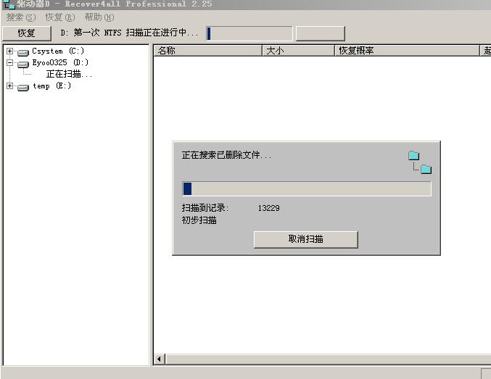This screenshot has width=491, height=379.
Task: Collapse the Eyoo0325 (D:) drive node
Action: point(9,62)
